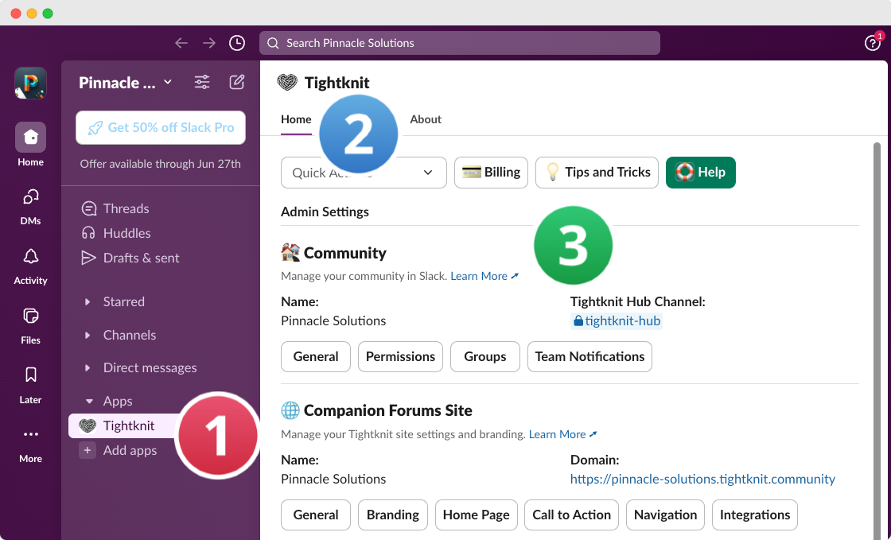This screenshot has height=540, width=891.
Task: Open the Later bookmark icon
Action: (31, 375)
